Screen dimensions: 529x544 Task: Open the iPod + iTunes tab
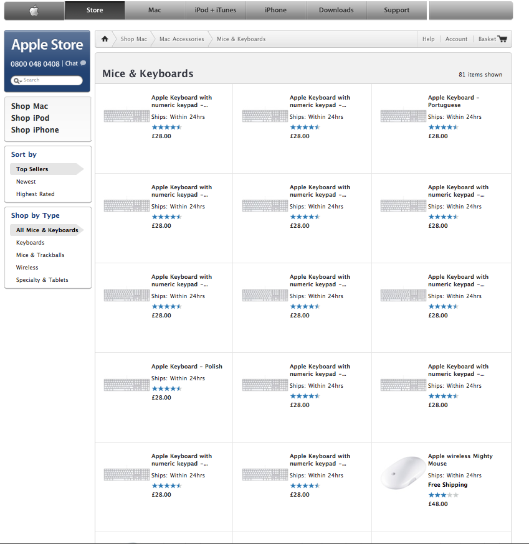(216, 11)
